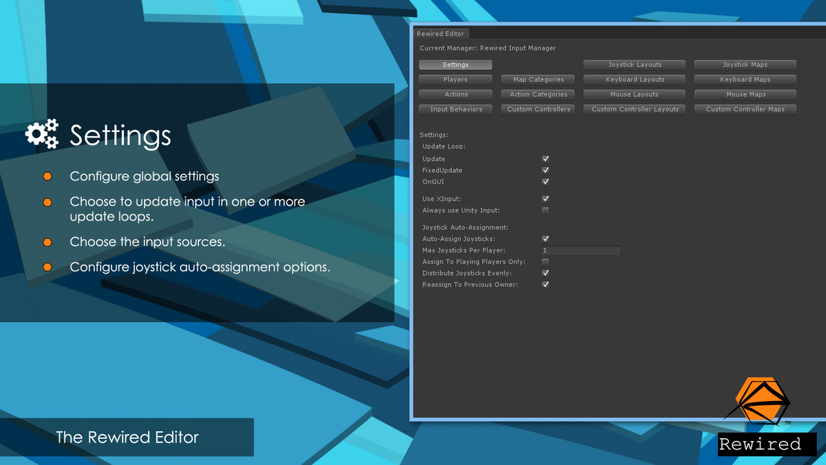Click the 'Current Manager: Rewired Input Manager' text
Viewport: 826px width, 465px height.
[488, 48]
